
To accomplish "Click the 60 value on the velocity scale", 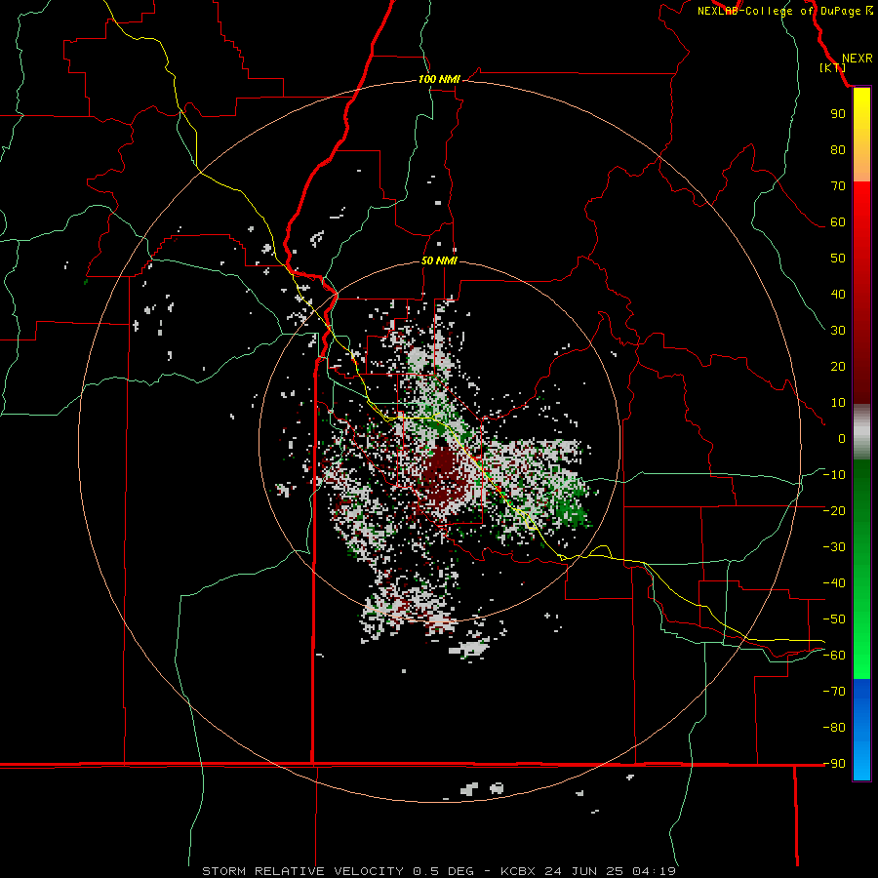I will (x=838, y=221).
